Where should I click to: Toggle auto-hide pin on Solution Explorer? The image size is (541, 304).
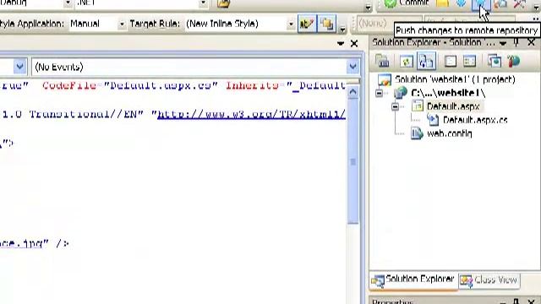[516, 43]
